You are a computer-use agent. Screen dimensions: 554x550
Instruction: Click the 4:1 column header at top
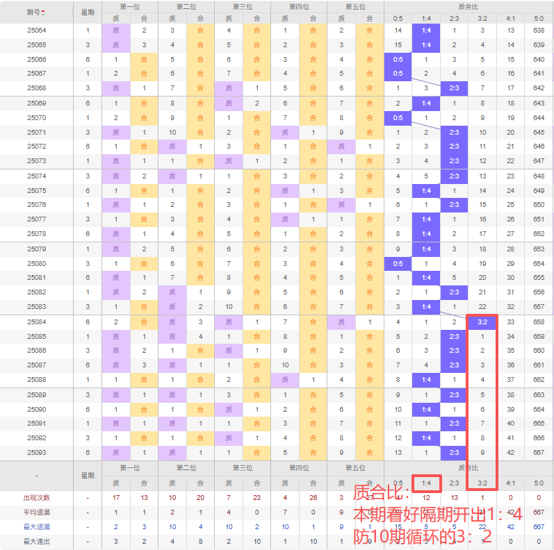click(x=510, y=18)
